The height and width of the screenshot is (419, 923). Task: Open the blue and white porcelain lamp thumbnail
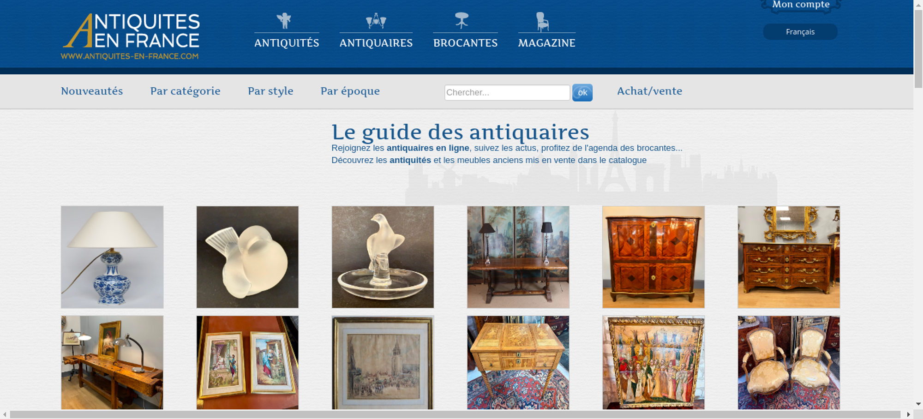[x=112, y=257]
